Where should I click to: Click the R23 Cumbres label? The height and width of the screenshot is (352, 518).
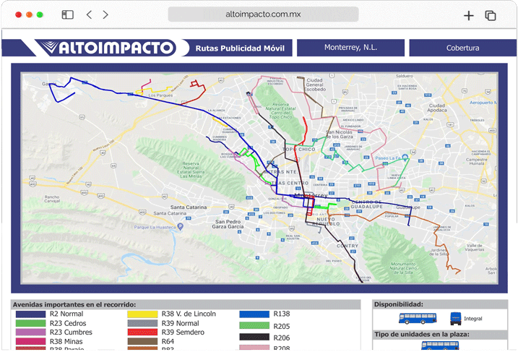[x=71, y=332]
